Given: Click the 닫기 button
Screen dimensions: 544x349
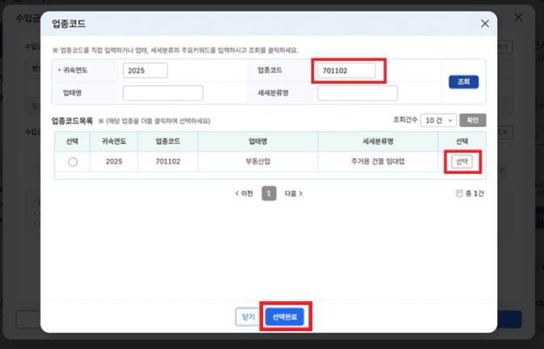Looking at the screenshot, I should (248, 317).
